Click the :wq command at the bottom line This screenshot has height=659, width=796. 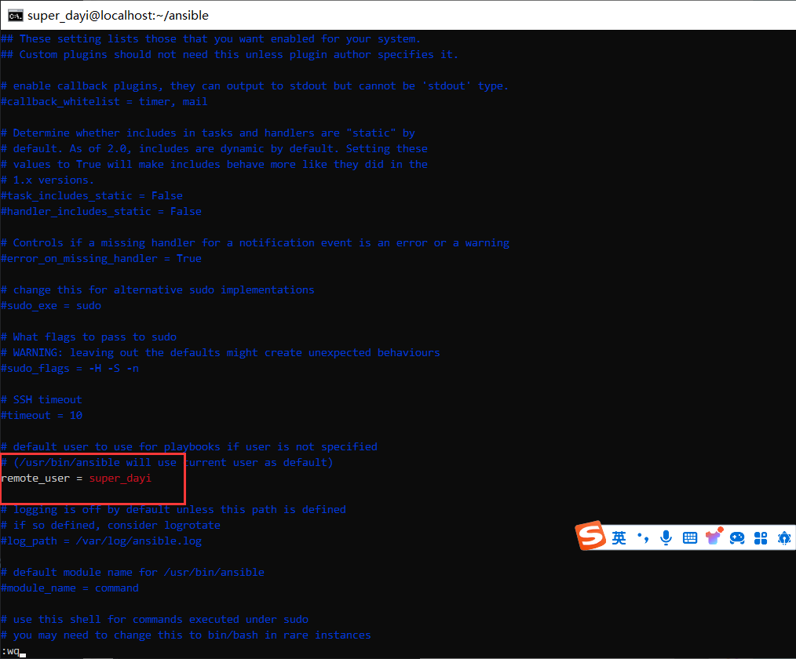tap(10, 651)
